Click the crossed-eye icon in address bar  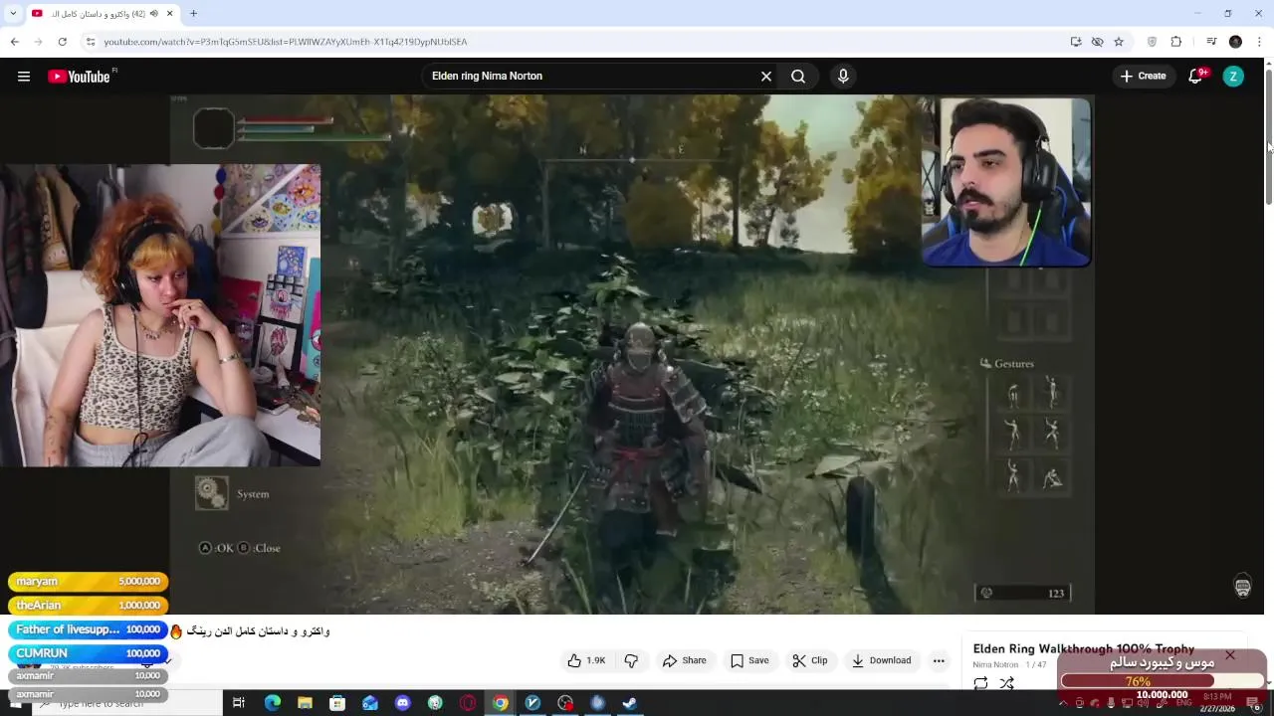(1097, 42)
